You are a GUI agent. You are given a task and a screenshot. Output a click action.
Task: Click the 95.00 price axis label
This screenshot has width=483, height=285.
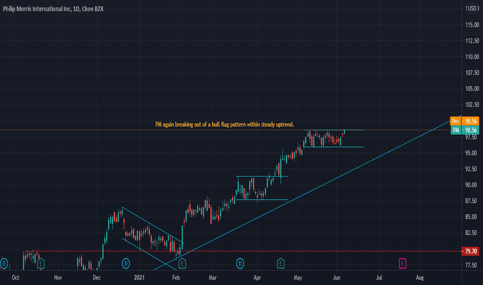click(472, 153)
